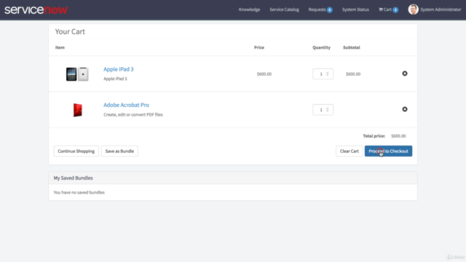Click the Save as Bundle button
The width and height of the screenshot is (466, 262).
click(119, 151)
